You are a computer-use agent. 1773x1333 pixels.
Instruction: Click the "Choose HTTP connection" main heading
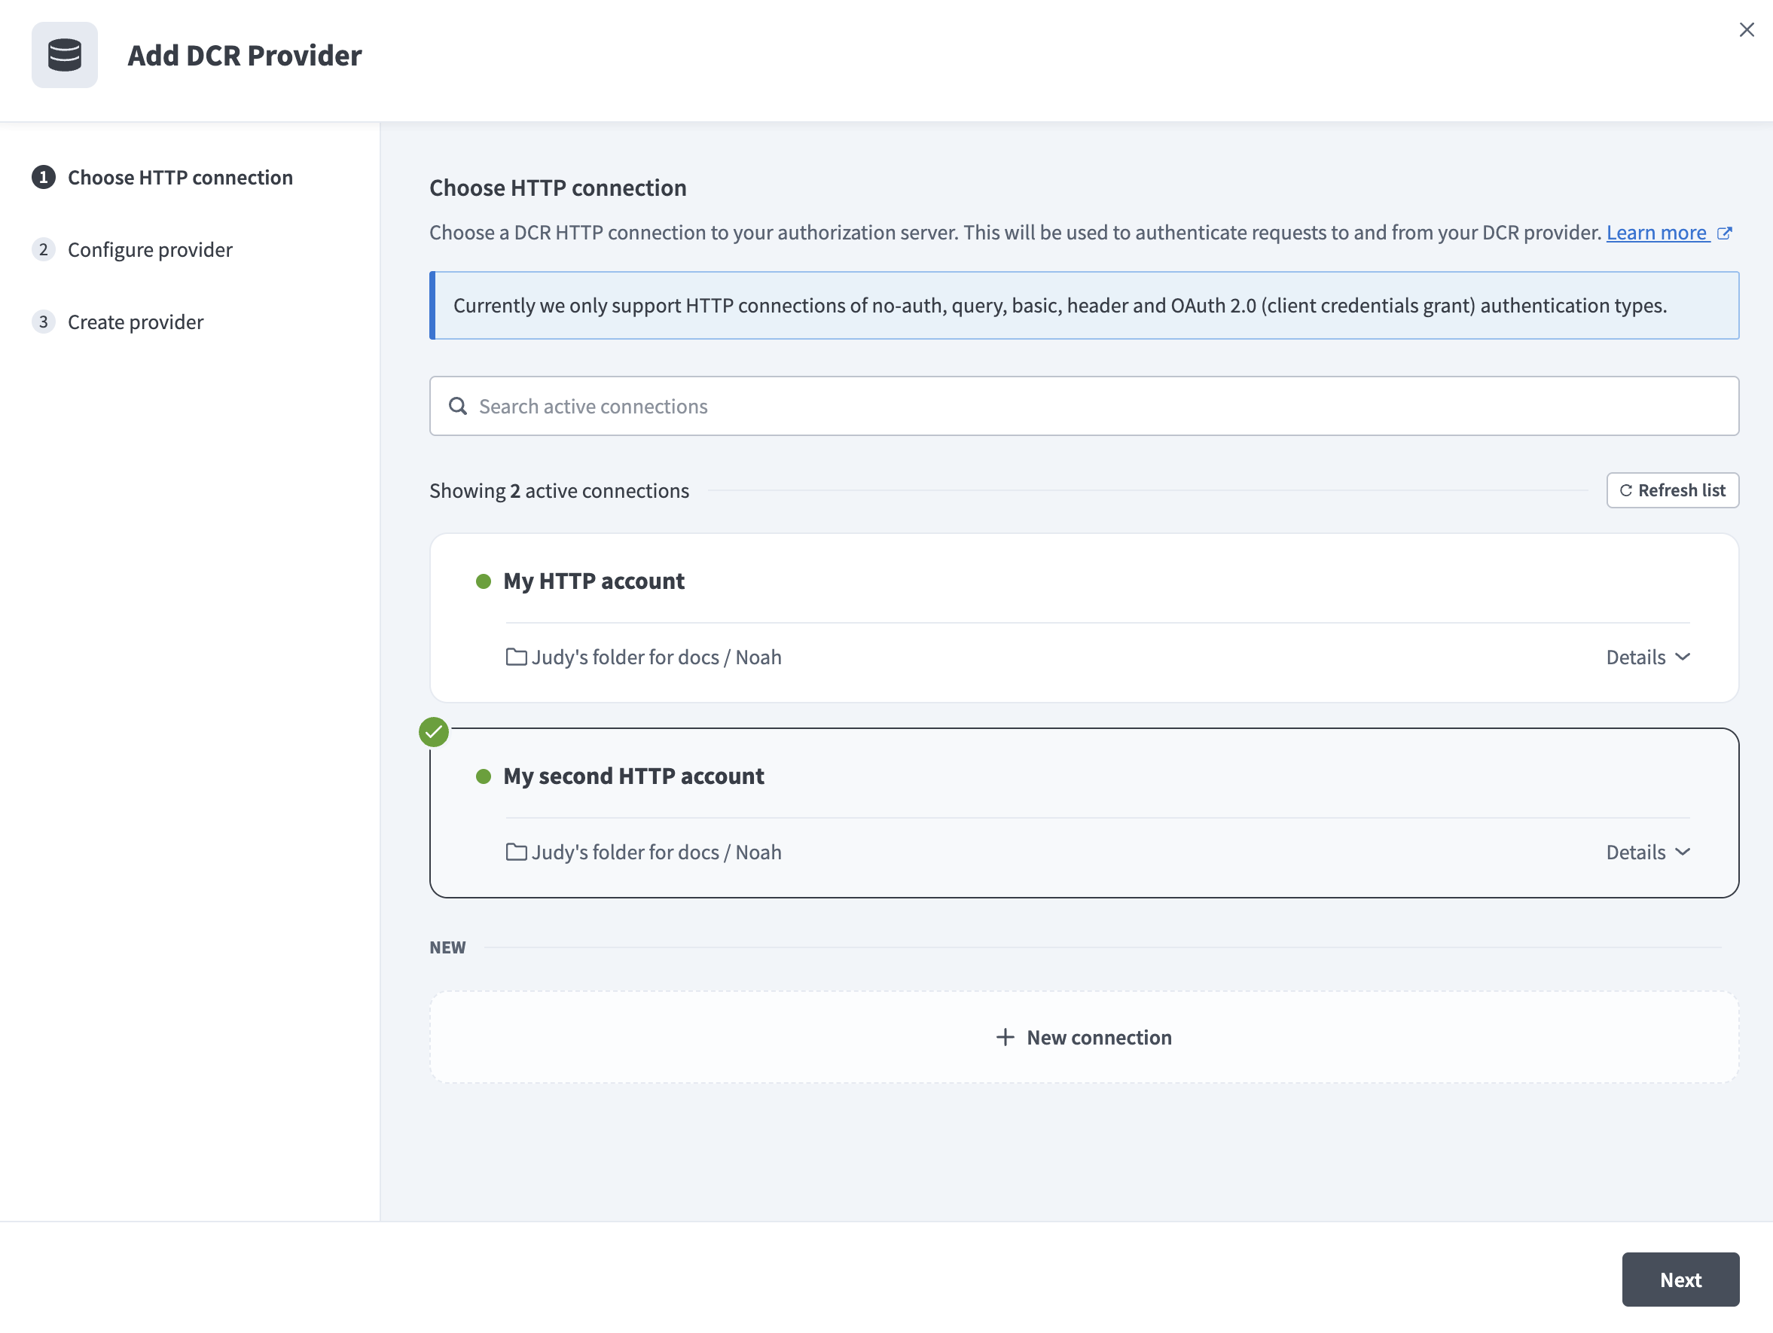tap(558, 188)
